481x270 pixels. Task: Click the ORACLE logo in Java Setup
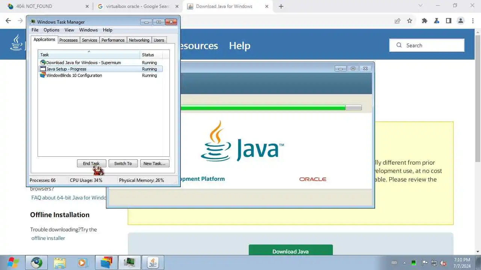[313, 179]
